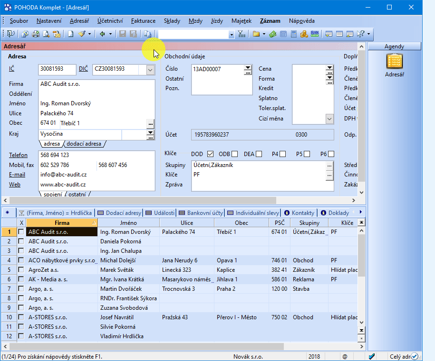Screen dimensions: 435x361
Task: Expand the folder icon dropdown arrow
Action: coord(264,34)
